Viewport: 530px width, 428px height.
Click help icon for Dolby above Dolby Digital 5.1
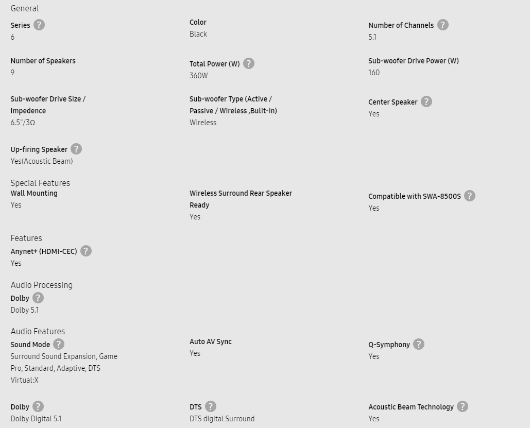tap(38, 406)
